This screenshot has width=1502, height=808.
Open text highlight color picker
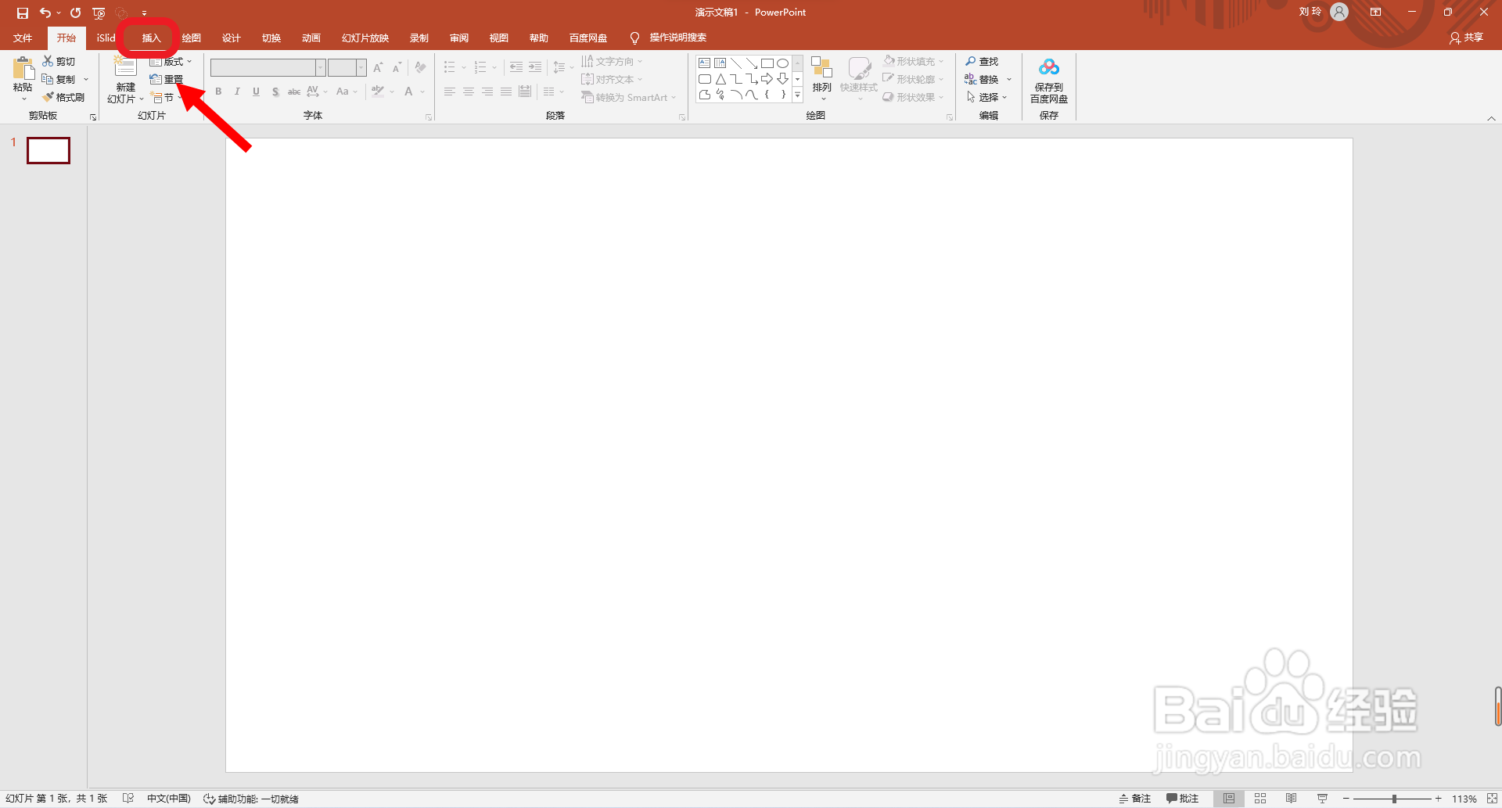[x=378, y=92]
